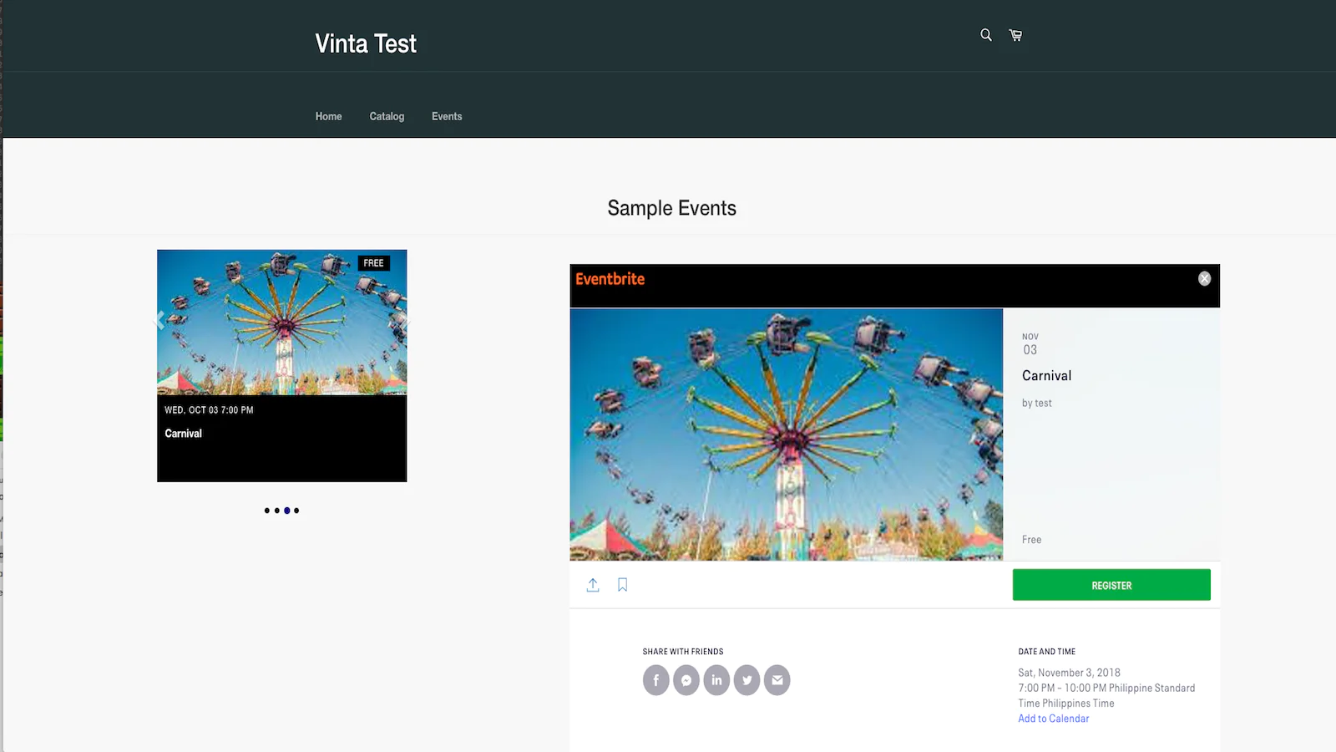Open the Events menu item
The width and height of the screenshot is (1336, 752).
[447, 116]
